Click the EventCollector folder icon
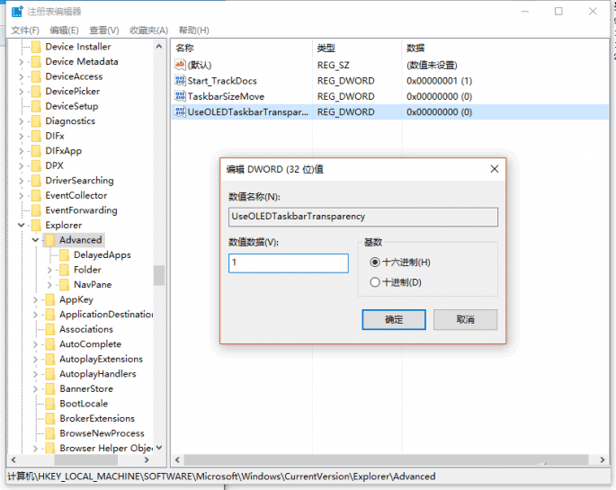Image resolution: width=616 pixels, height=490 pixels. tap(36, 195)
